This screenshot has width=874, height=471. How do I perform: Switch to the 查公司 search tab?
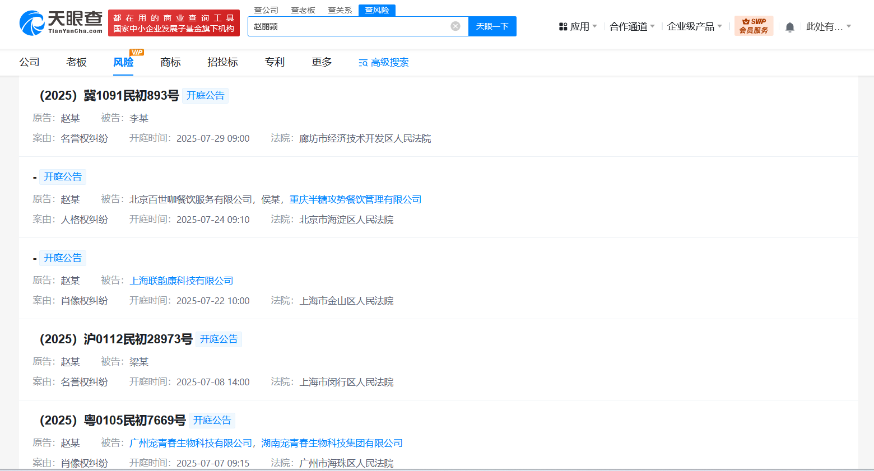point(266,10)
